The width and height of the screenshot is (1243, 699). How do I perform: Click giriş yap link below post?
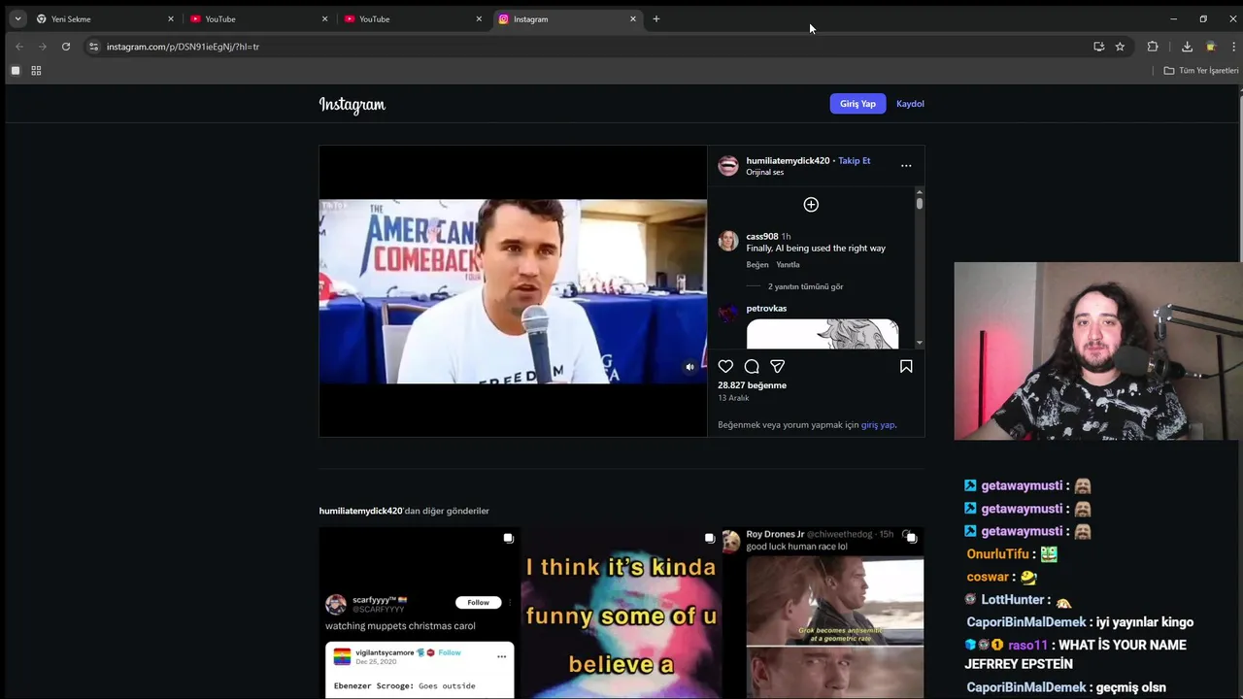pos(878,424)
